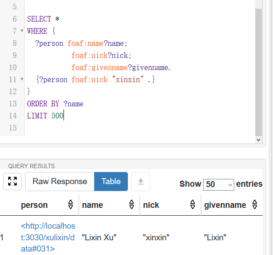Click the "Lixin Xu" name cell
273x255 pixels.
(99, 237)
